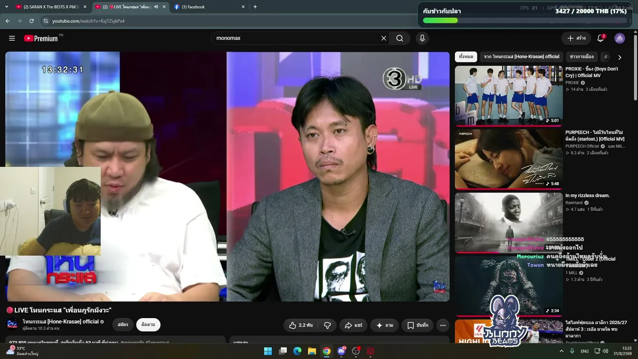Open โหนกระแส [Hone-Krasae] official channel name
This screenshot has width=638, height=359.
pos(61,322)
